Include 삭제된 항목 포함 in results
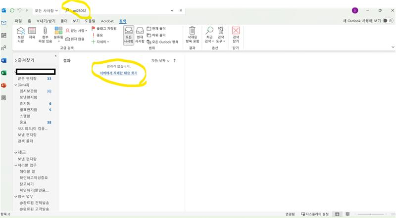396x218 pixels. [193, 35]
